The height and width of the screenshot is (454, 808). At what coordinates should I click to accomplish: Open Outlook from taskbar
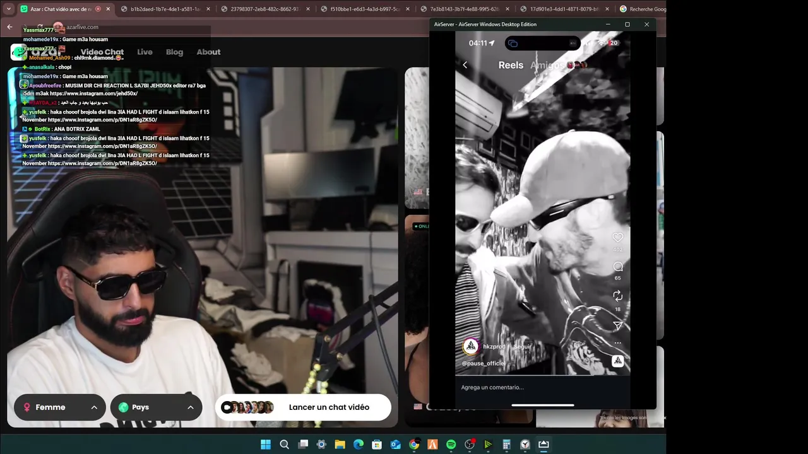pos(395,445)
